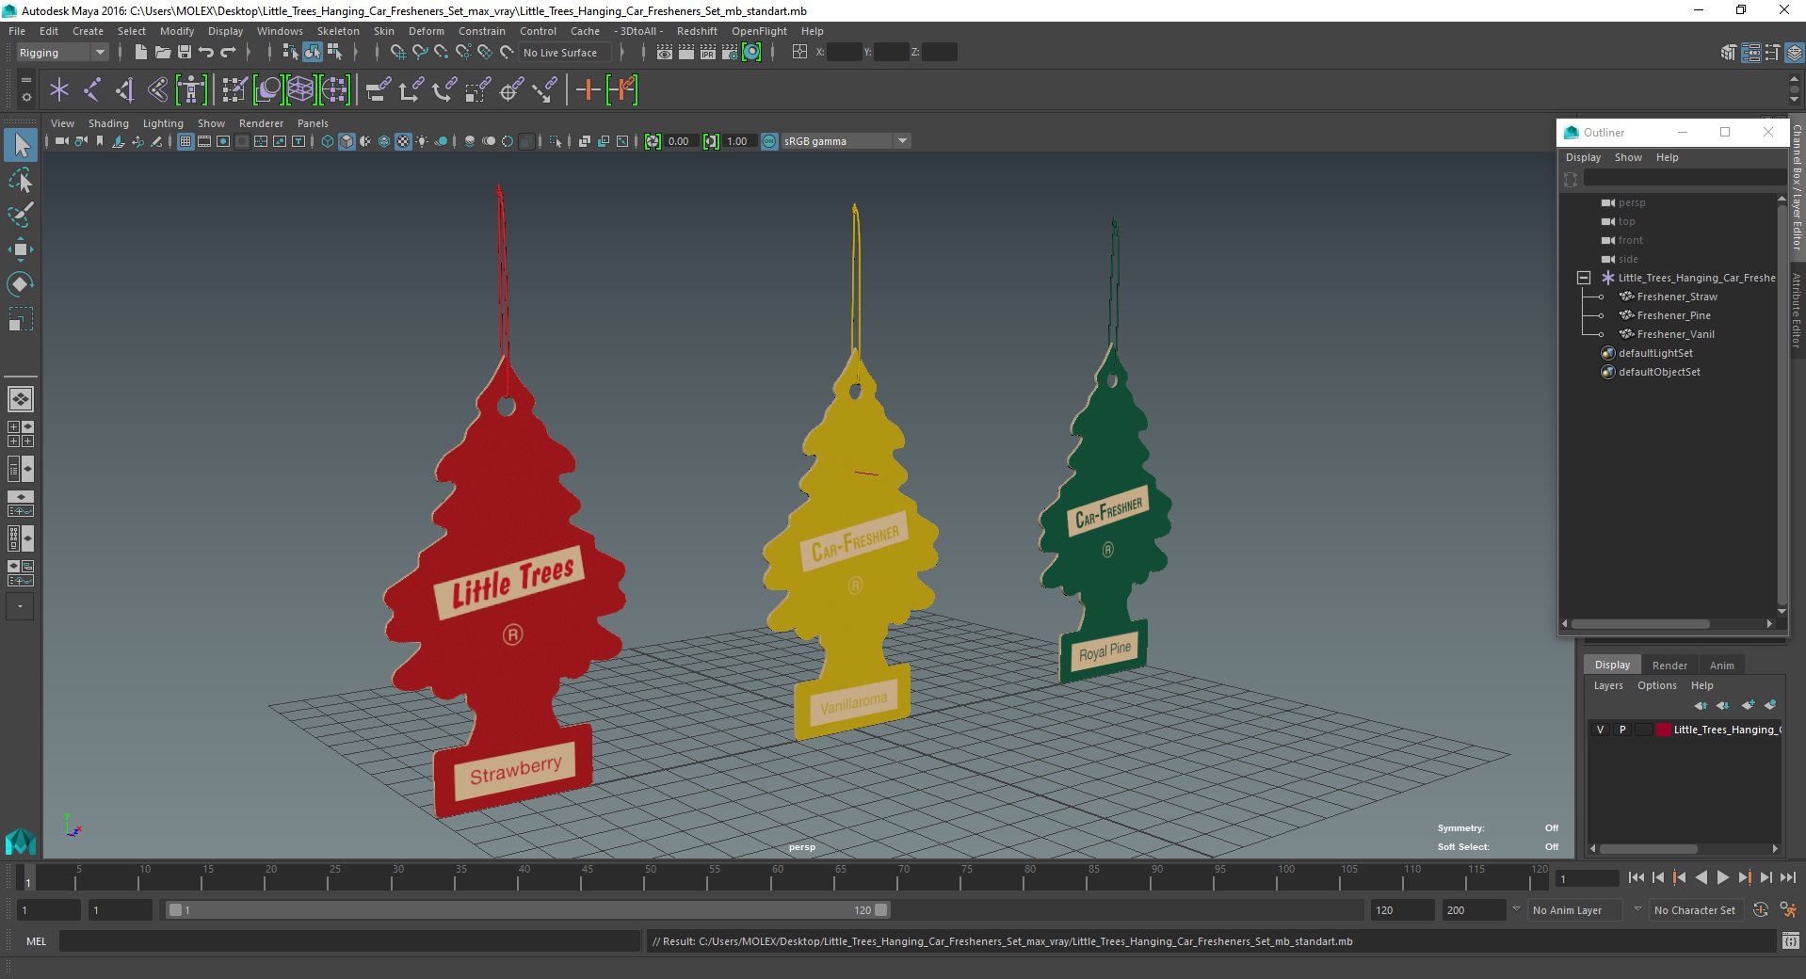
Task: Click the MEL command line input
Action: [349, 940]
